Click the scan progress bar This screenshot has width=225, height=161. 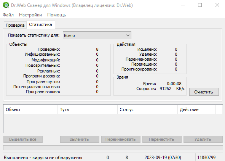[113, 148]
